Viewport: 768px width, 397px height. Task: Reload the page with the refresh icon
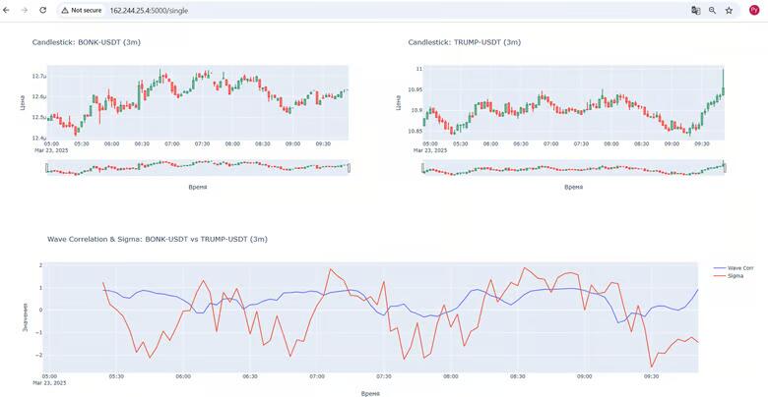43,10
